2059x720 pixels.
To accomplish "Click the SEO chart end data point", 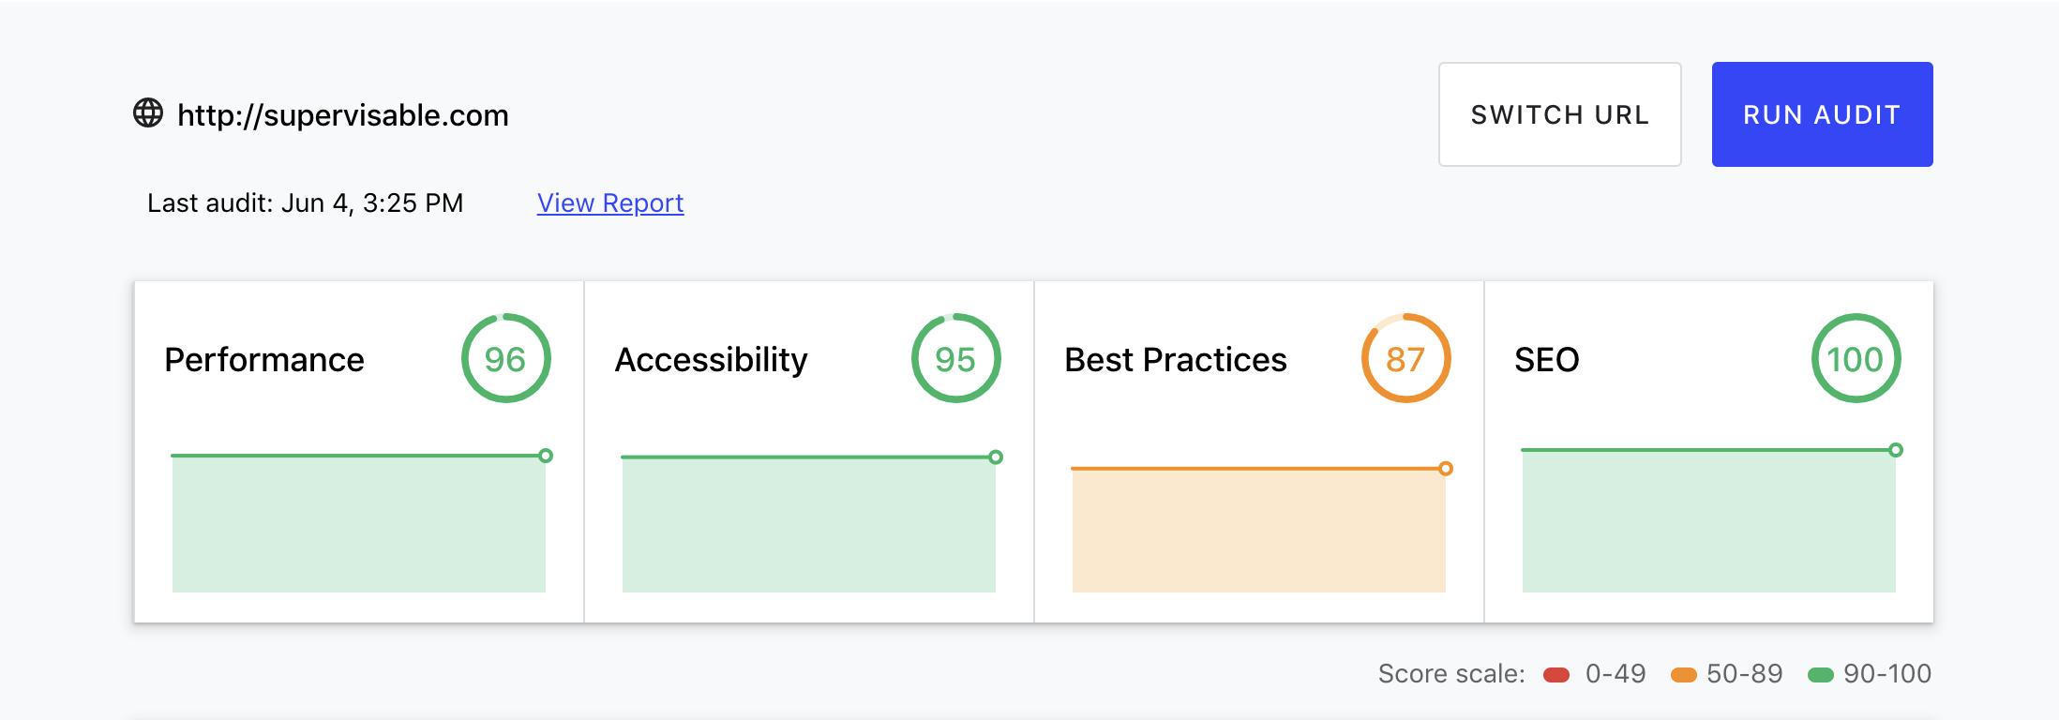I will [x=1896, y=450].
